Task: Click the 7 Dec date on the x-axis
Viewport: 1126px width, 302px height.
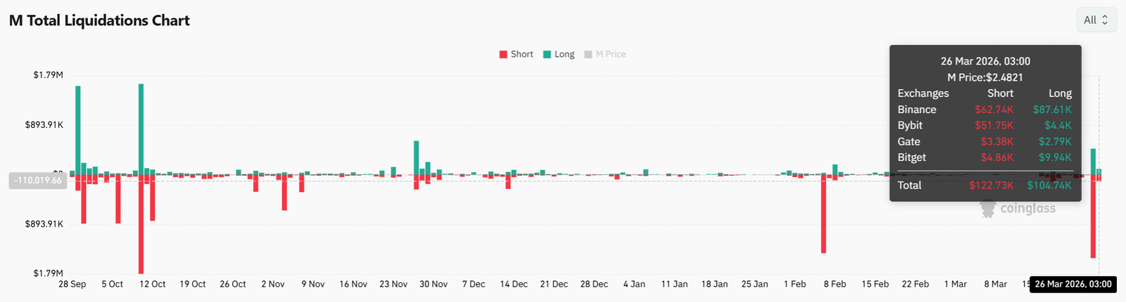Action: (x=474, y=284)
